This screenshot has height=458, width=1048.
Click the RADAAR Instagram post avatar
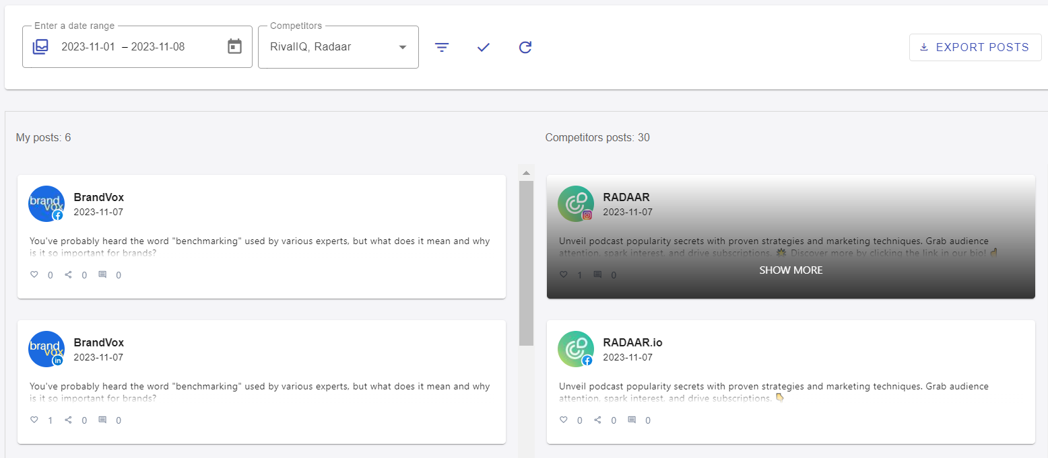coord(576,204)
